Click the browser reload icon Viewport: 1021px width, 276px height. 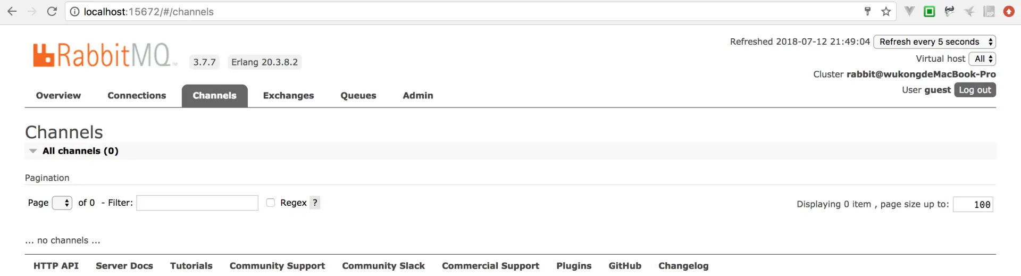tap(52, 11)
